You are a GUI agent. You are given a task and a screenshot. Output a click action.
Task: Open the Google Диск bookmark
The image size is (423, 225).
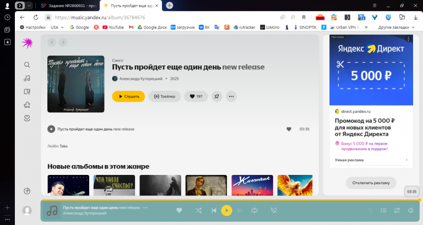(x=152, y=27)
